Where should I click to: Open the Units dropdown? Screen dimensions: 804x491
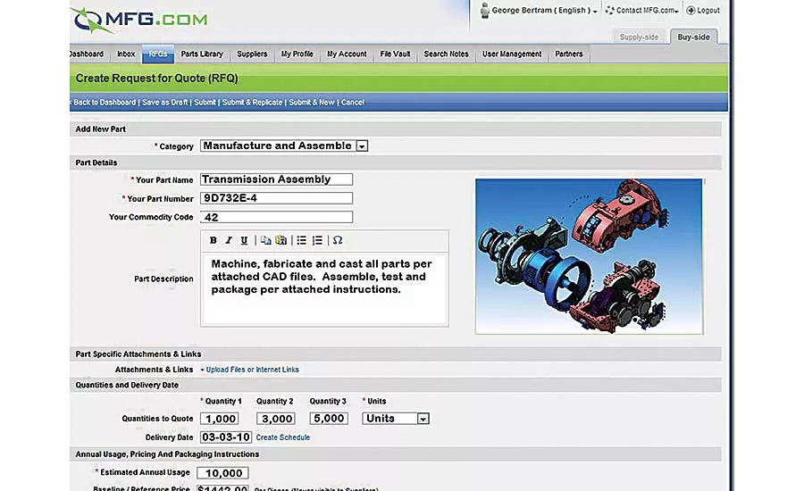tap(423, 419)
